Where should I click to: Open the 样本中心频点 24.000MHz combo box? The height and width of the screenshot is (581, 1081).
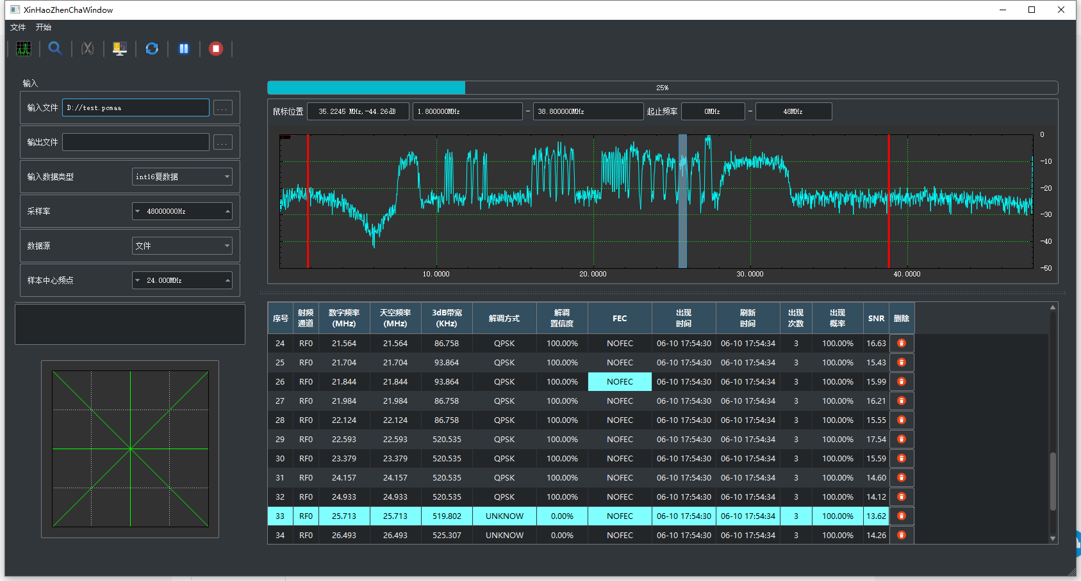click(182, 280)
